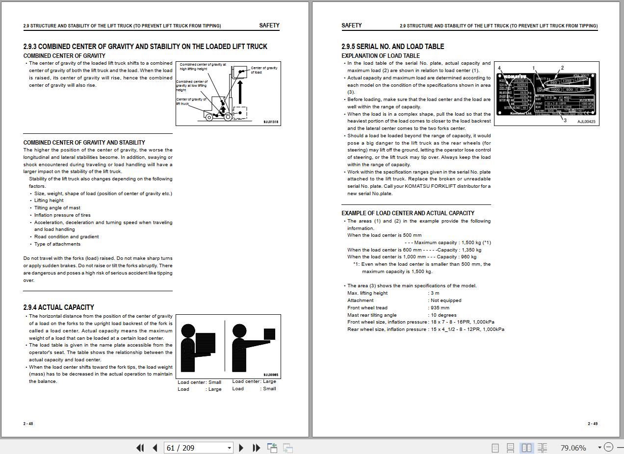Click 'Mast rear tilting angle' specification row
The height and width of the screenshot is (454, 624).
coord(402,315)
